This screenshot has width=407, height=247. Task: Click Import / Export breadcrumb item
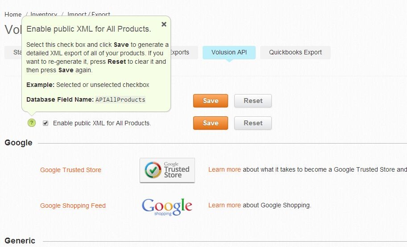[89, 14]
